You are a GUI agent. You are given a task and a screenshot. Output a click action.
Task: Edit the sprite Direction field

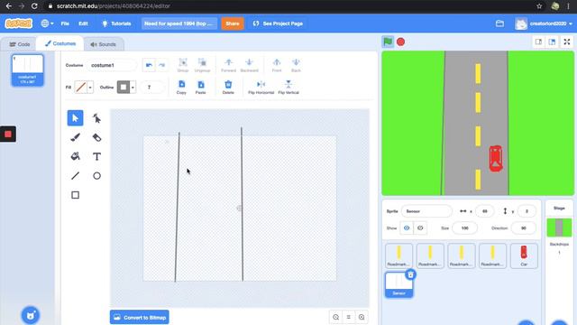[523, 228]
